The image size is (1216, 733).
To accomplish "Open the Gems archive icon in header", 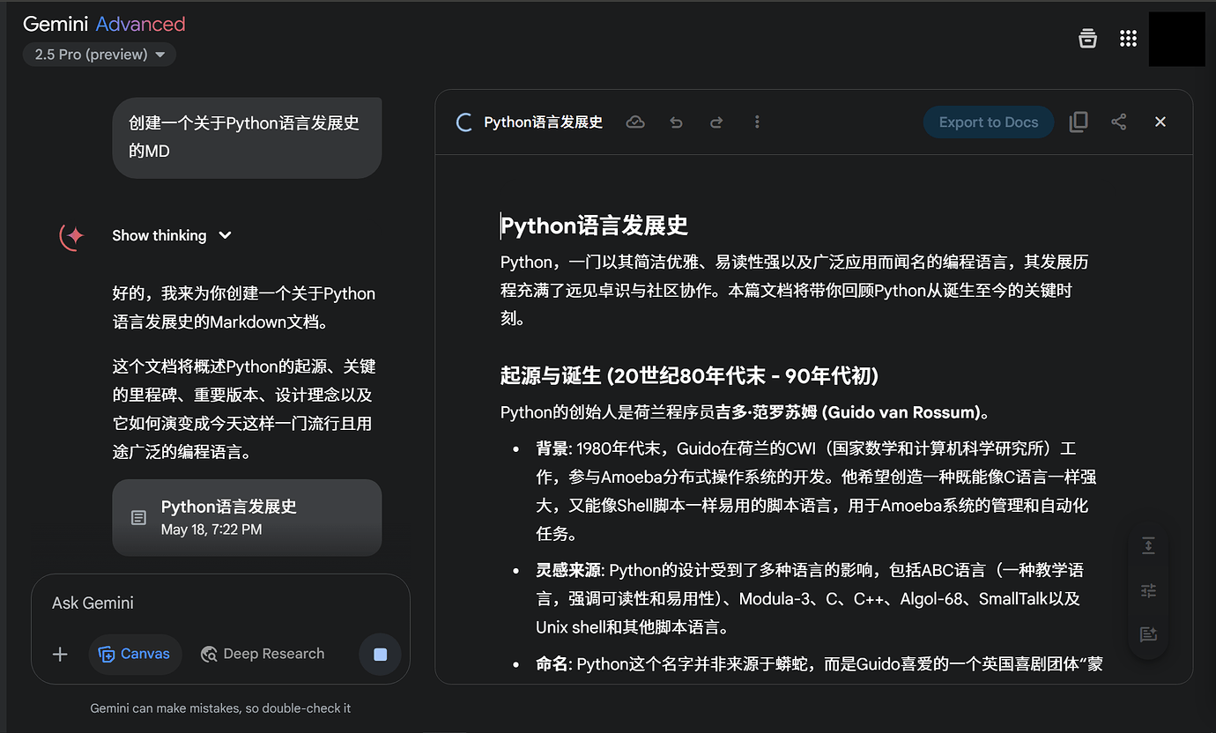I will pyautogui.click(x=1088, y=38).
